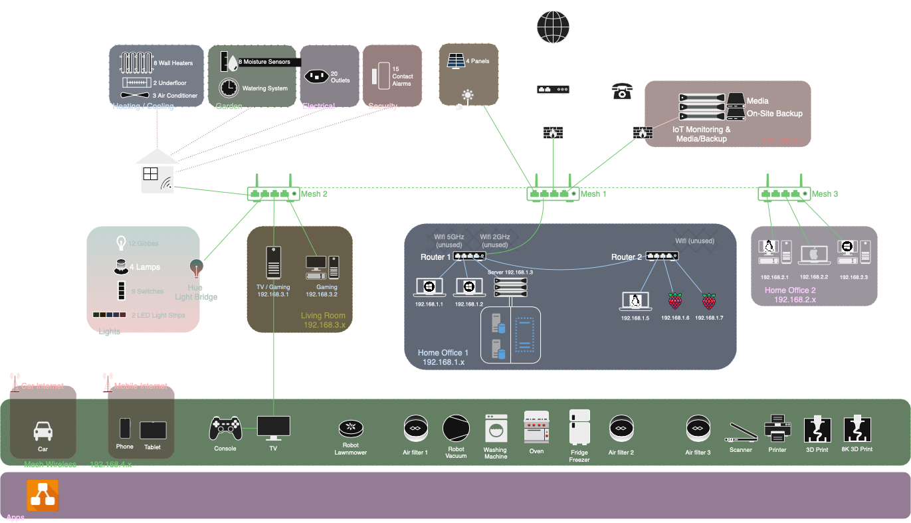Screen dimensions: 911x523
Task: Select the Car icon
Action: coord(43,431)
